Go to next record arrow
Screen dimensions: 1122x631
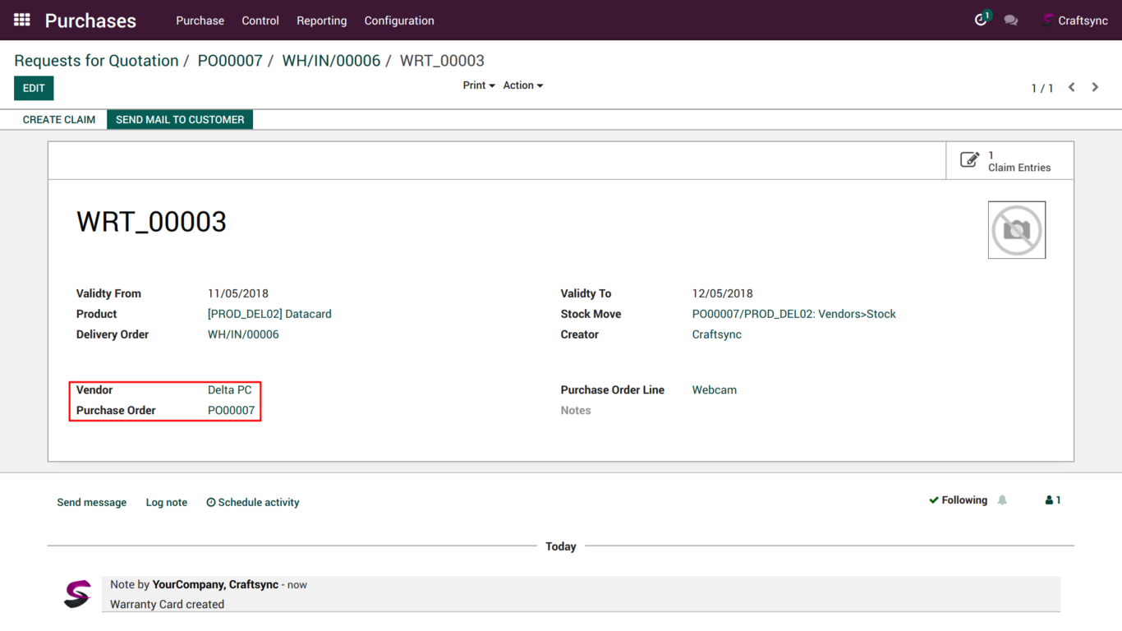(1095, 87)
